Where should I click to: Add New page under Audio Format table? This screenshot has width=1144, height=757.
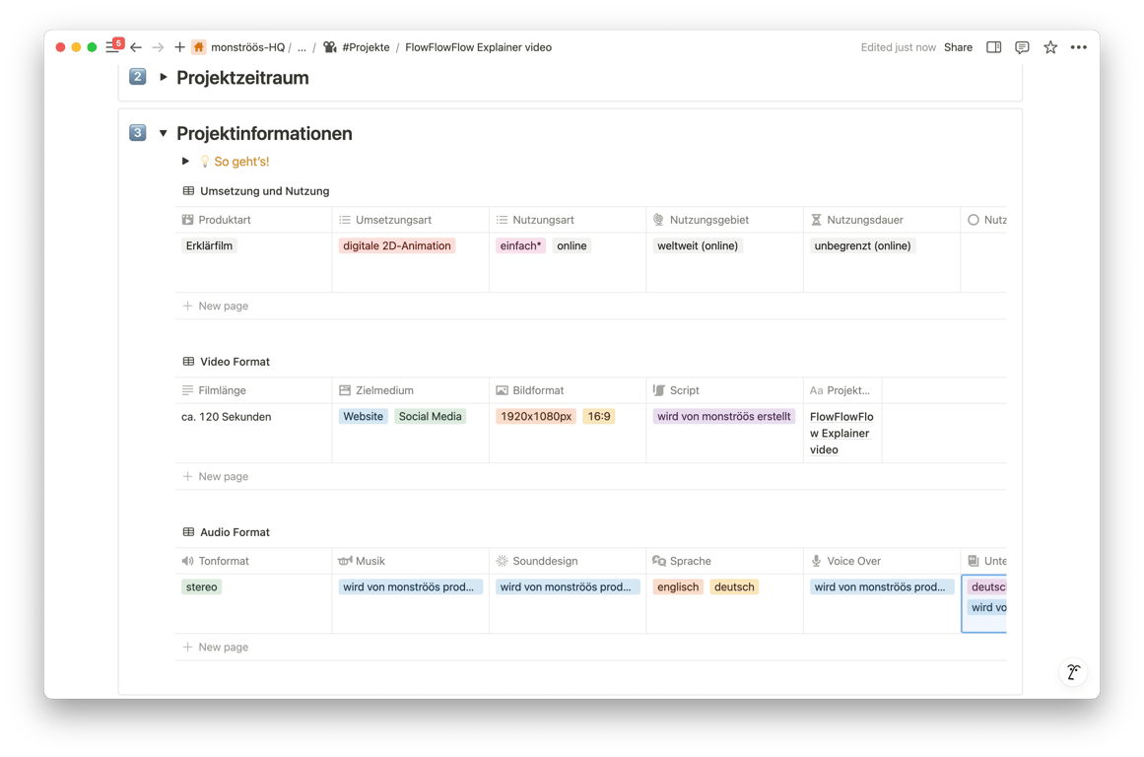pos(223,647)
